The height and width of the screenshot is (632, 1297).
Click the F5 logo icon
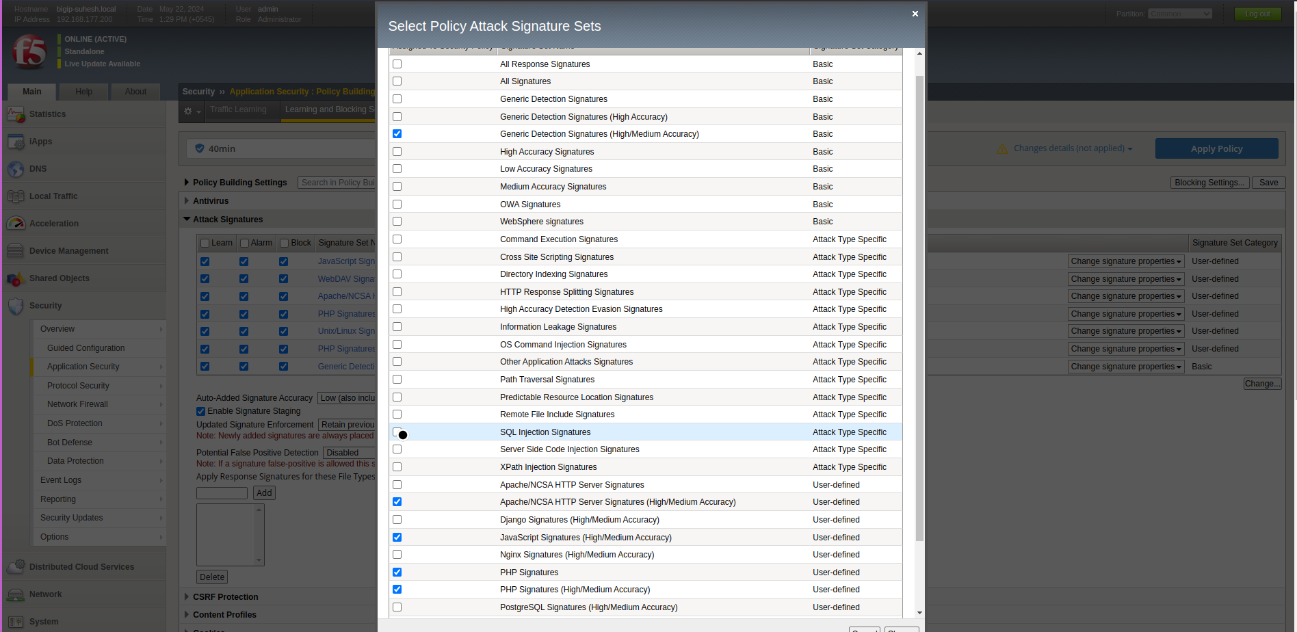[29, 51]
